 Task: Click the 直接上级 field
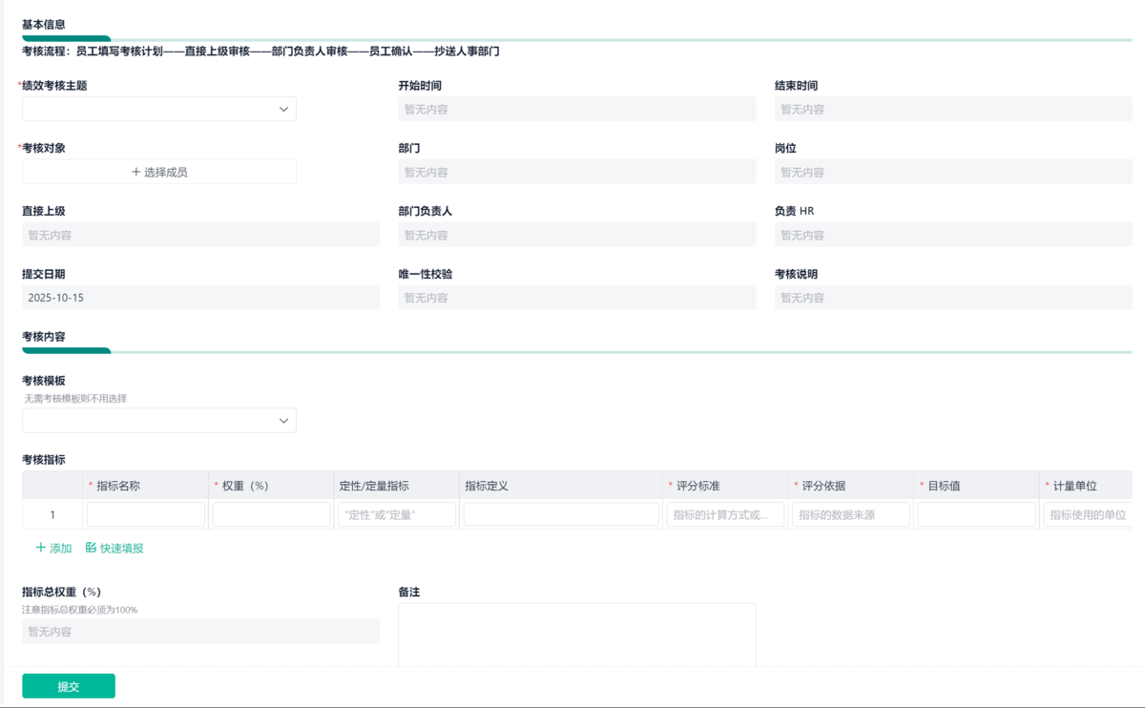[201, 235]
